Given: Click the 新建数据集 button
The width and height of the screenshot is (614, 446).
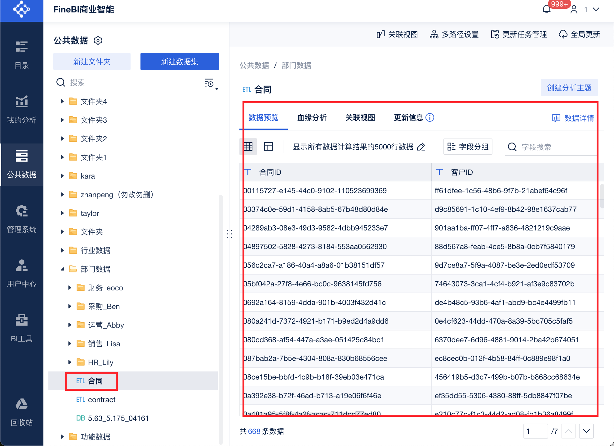Looking at the screenshot, I should tap(180, 61).
